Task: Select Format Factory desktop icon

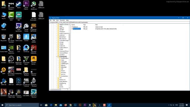Action: coord(26,27)
